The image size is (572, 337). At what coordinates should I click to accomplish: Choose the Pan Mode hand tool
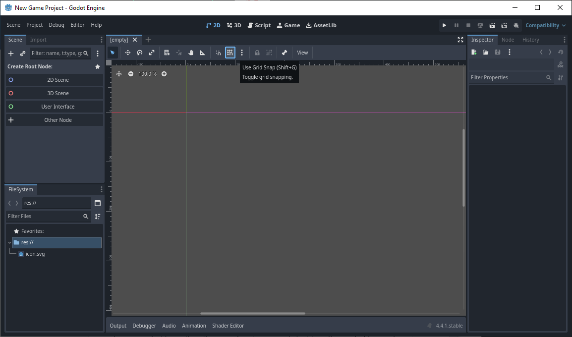click(x=191, y=53)
